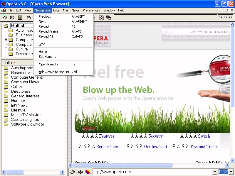This screenshot has width=235, height=176.
Task: Click the Humour folder icon
Action: [6, 101]
